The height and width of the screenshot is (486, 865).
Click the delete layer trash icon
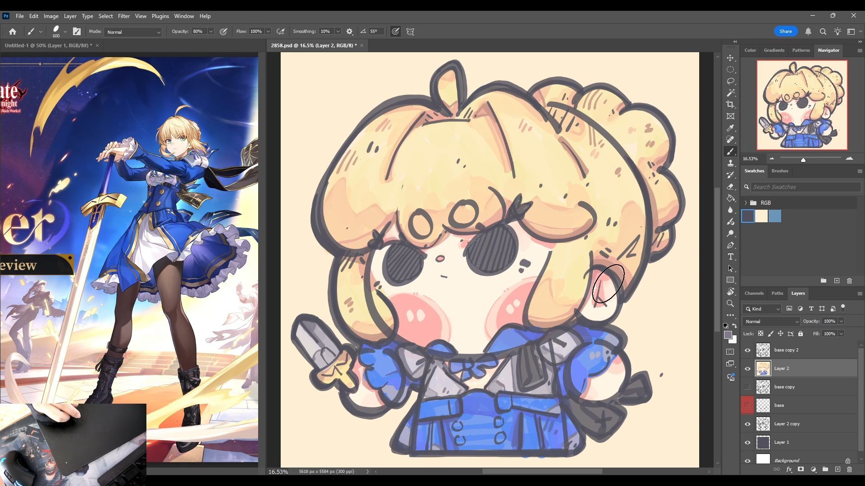[849, 469]
